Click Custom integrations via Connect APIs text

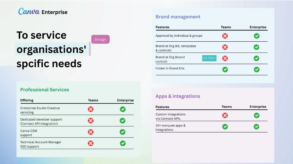point(171,116)
